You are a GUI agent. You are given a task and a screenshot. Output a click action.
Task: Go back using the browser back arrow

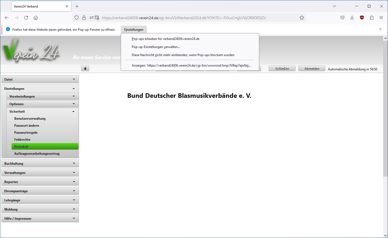(7, 18)
